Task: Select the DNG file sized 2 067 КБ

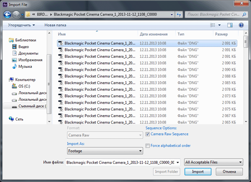Action: (x=147, y=115)
